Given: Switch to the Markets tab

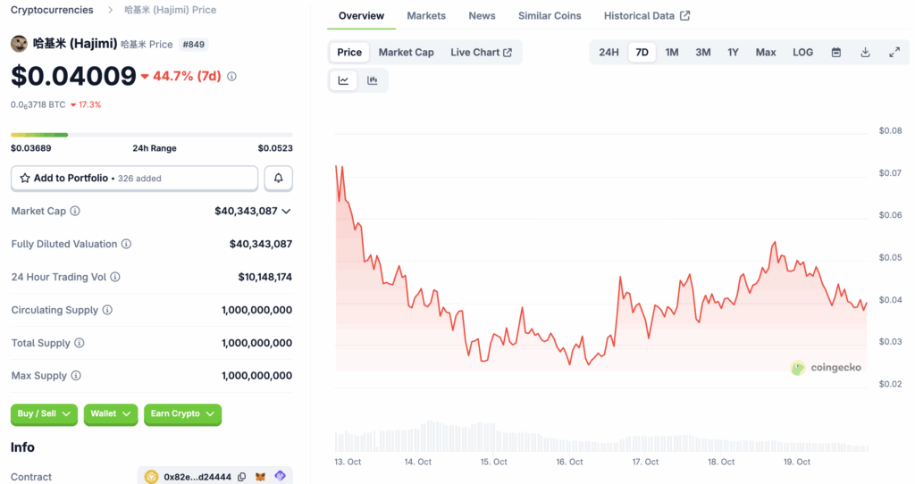Looking at the screenshot, I should tap(426, 16).
